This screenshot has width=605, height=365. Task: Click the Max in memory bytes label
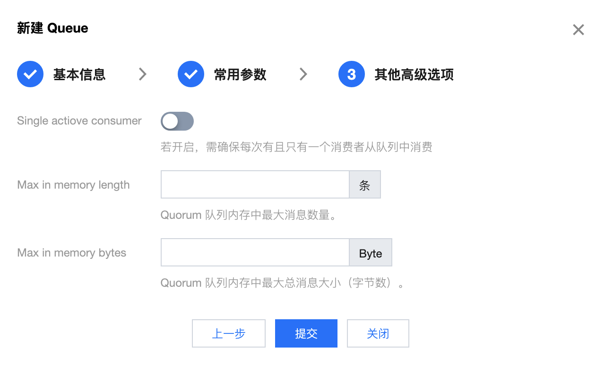pyautogui.click(x=72, y=253)
